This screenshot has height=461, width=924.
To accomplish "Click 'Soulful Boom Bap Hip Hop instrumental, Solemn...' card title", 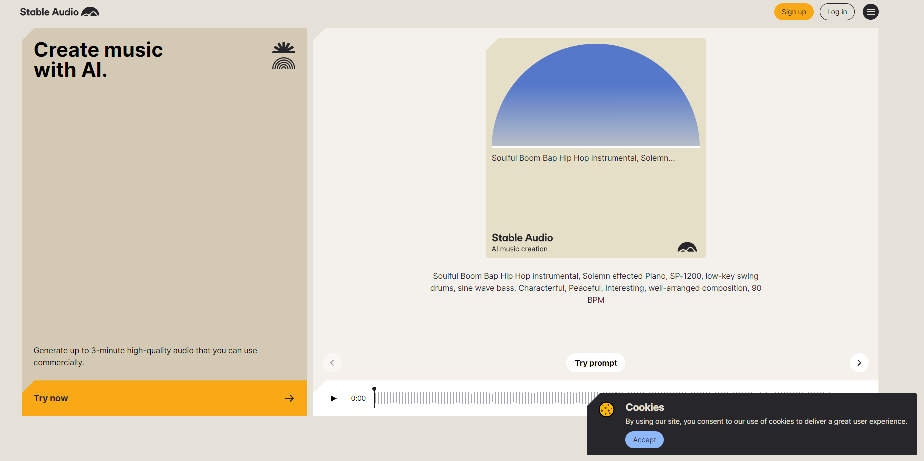I will click(x=583, y=158).
